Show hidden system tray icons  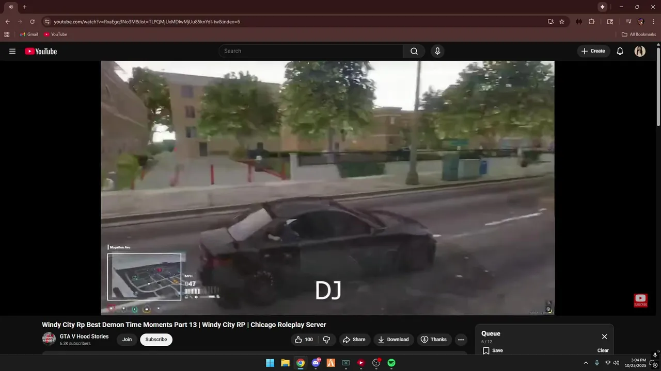coord(586,363)
